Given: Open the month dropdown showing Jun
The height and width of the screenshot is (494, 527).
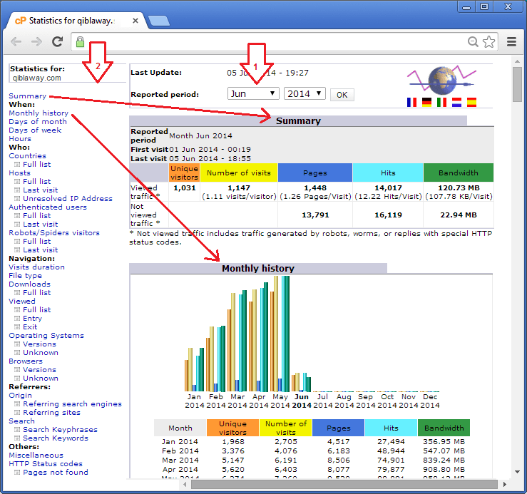Looking at the screenshot, I should click(253, 94).
